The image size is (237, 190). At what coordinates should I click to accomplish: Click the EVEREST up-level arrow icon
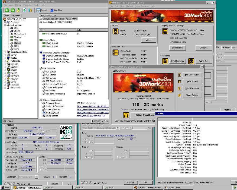coord(19,10)
